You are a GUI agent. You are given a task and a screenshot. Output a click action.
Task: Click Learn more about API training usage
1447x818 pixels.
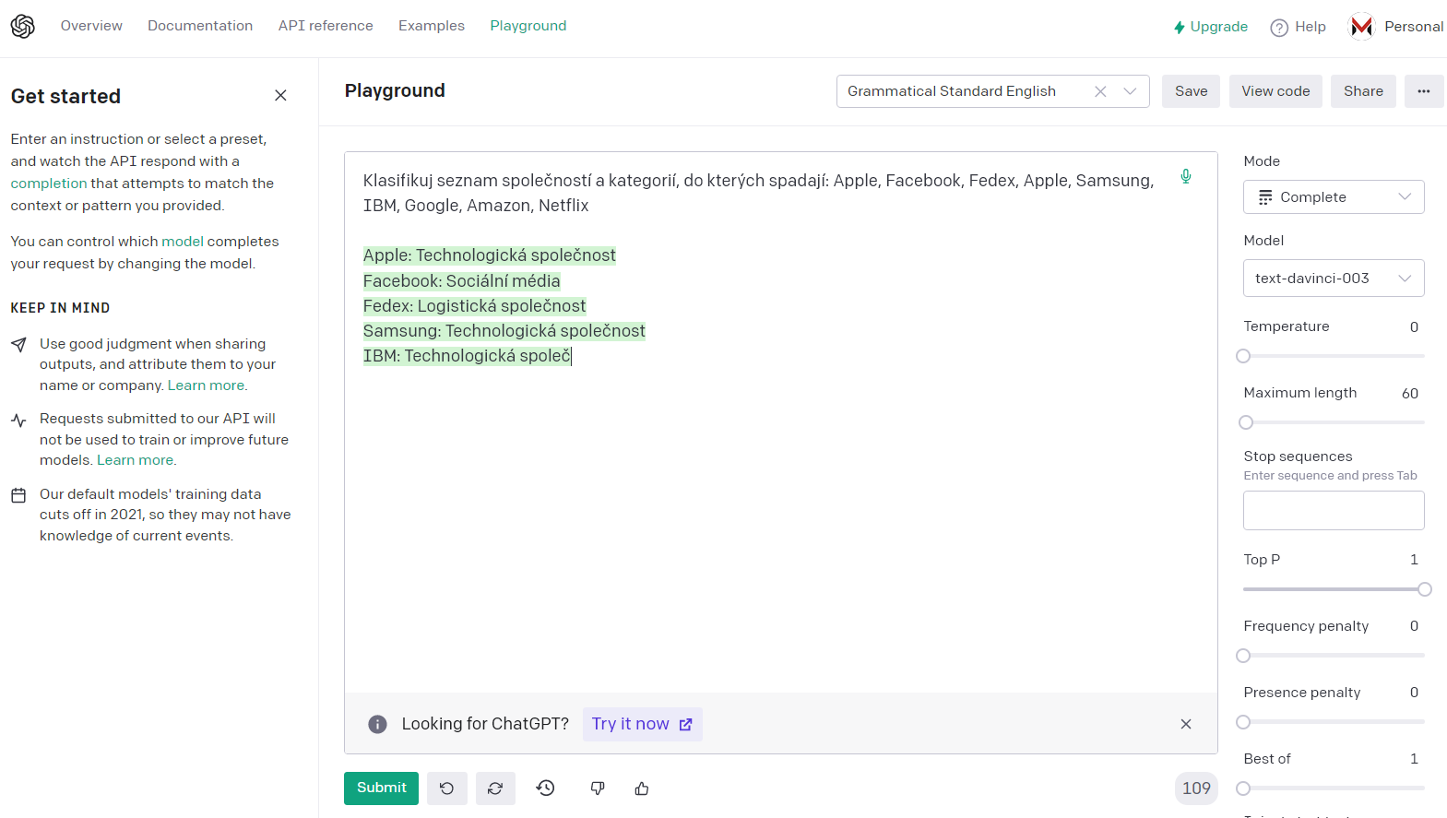[x=136, y=460]
